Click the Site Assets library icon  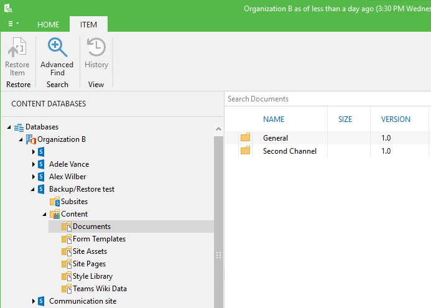[x=67, y=251]
